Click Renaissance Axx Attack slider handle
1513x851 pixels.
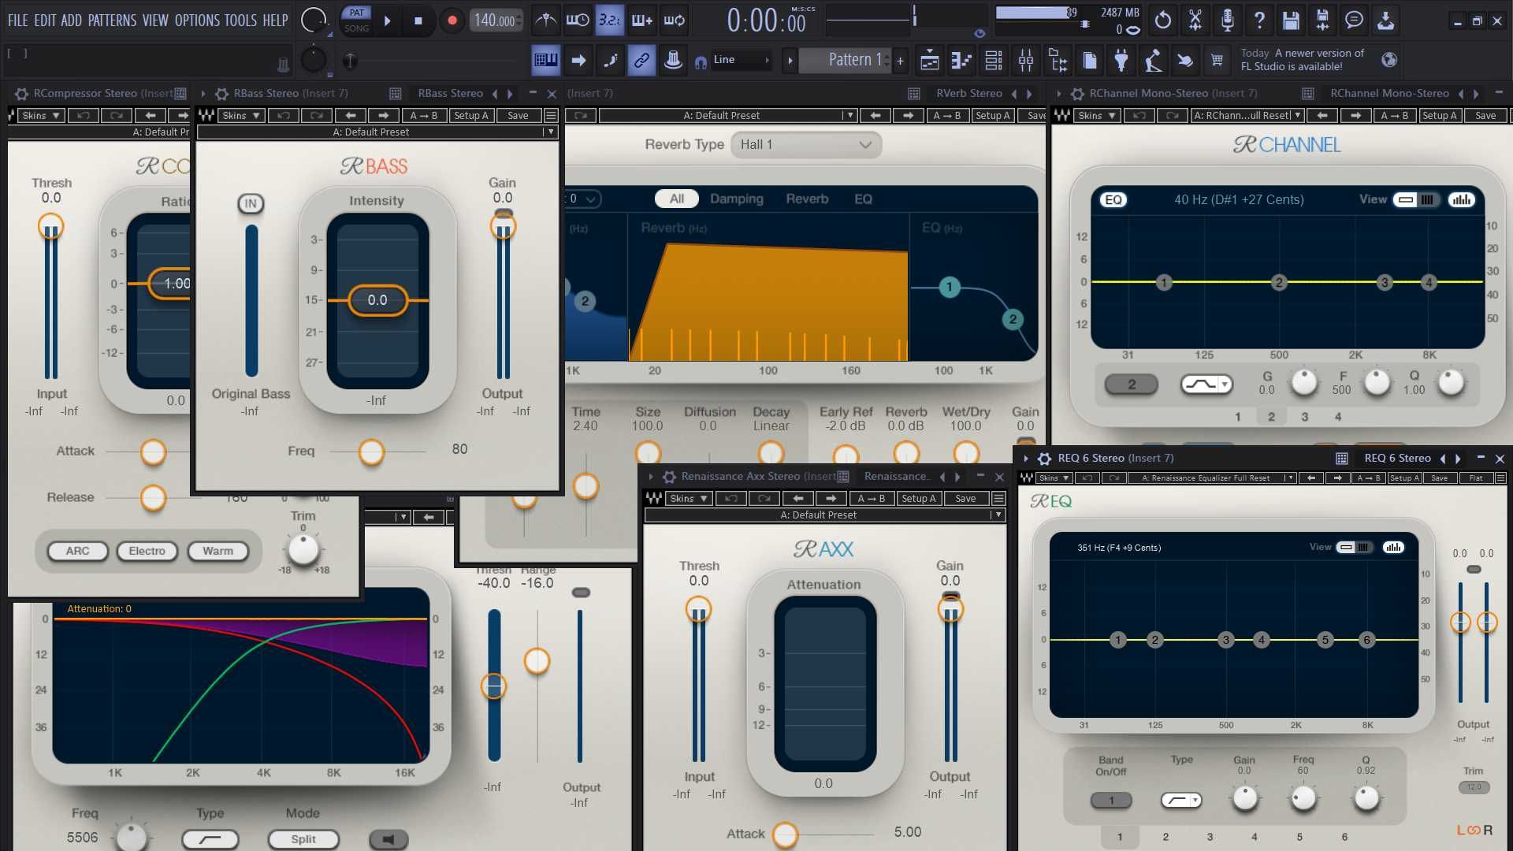[x=785, y=834]
